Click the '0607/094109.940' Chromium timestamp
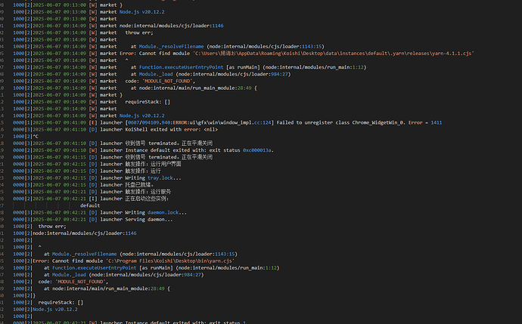The width and height of the screenshot is (522, 324). pyautogui.click(x=149, y=122)
